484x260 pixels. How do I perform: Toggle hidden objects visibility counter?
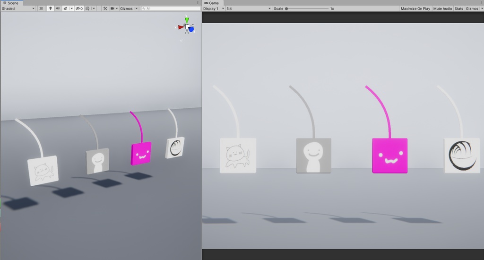[x=79, y=9]
